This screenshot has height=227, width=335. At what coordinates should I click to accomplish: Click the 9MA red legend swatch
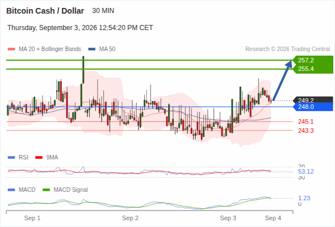tap(39, 158)
